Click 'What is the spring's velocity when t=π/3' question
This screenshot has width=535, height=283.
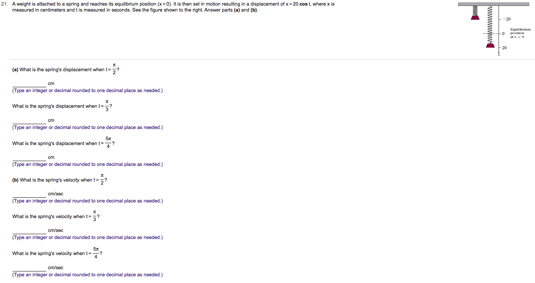click(56, 216)
